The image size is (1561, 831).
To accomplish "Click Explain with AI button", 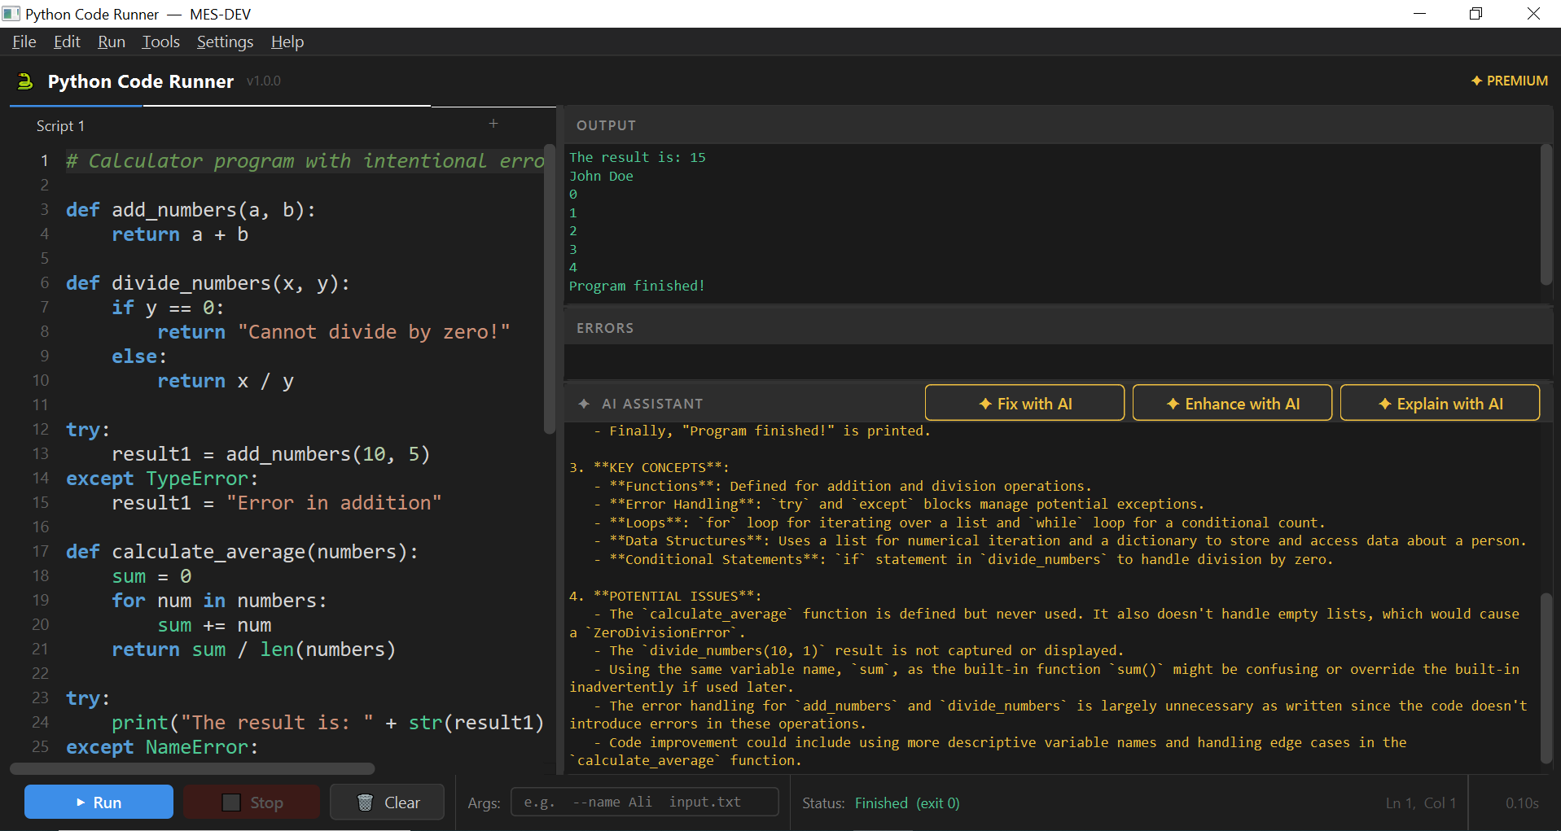I will pos(1440,403).
